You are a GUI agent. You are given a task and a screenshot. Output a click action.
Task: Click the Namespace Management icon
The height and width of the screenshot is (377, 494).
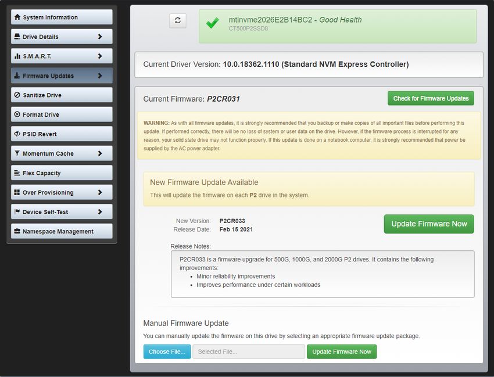(17, 231)
